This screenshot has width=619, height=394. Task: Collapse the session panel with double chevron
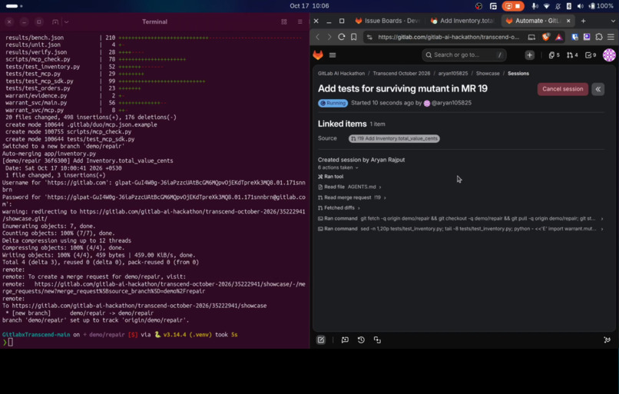(598, 89)
